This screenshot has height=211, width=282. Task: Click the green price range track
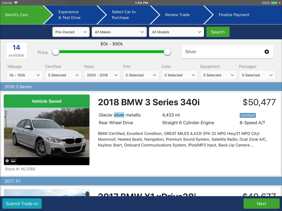111,52
